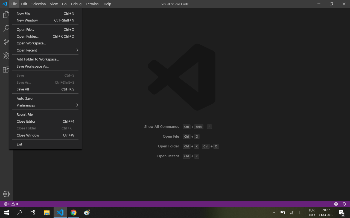
Task: Open the Selection menu
Action: coord(39,4)
